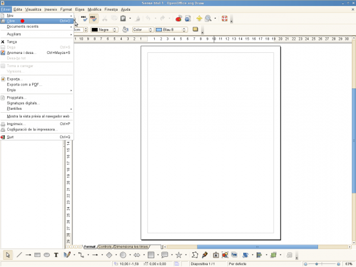Open the fill color dropdown 'Blau 8'
The image size is (356, 267).
[171, 29]
